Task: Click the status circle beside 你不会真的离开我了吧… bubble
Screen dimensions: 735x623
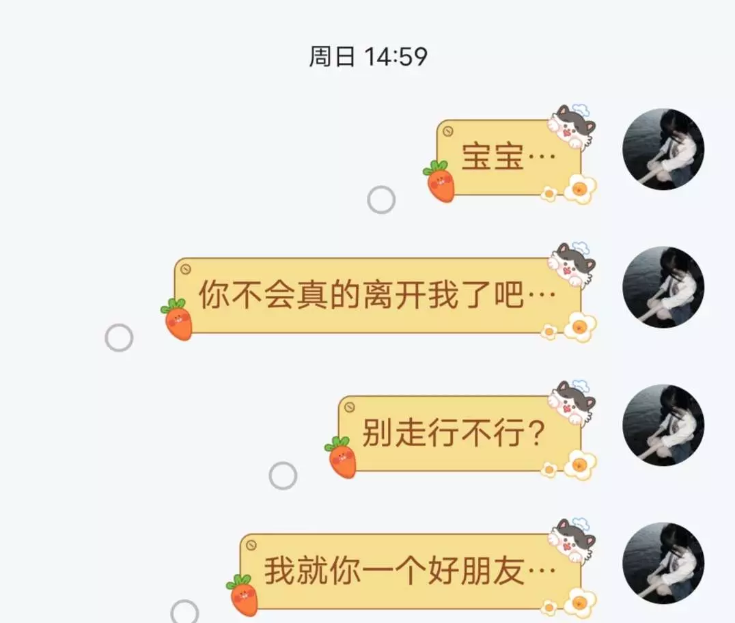Action: 119,337
